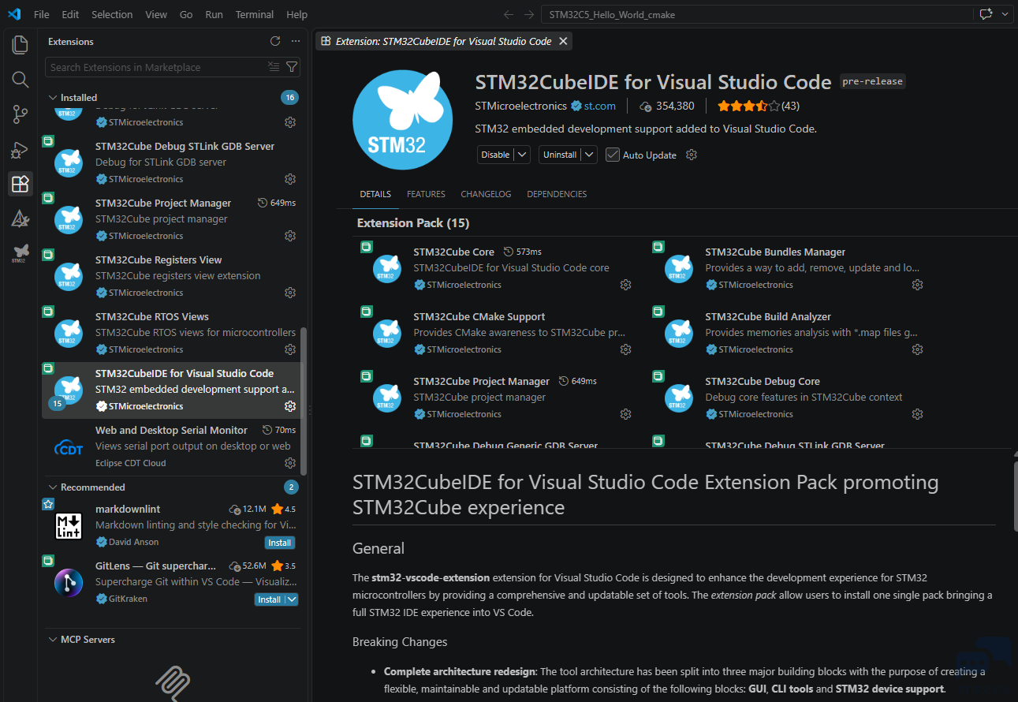The height and width of the screenshot is (702, 1018).
Task: Open manage gear for STM32Cube RTOS Views
Action: 290,349
